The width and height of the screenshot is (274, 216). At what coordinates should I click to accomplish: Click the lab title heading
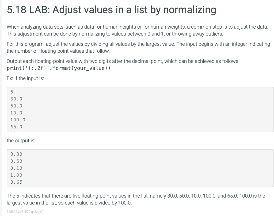111,10
